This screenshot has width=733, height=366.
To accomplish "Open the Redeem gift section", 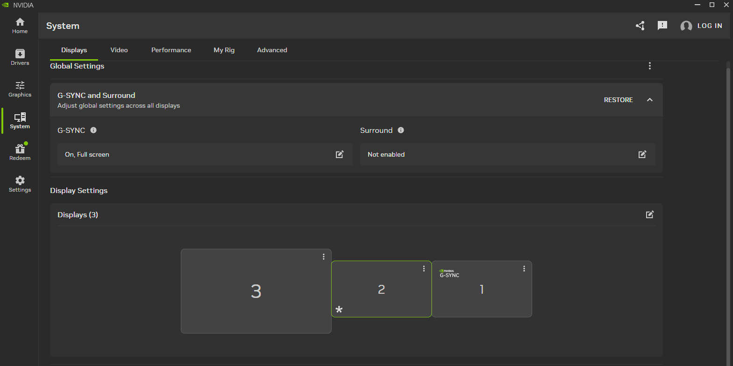I will tap(20, 152).
